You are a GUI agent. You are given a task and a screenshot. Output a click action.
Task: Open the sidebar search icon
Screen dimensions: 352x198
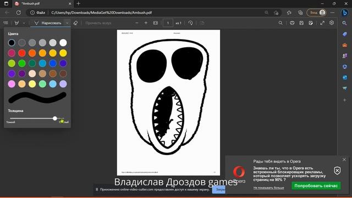345,23
